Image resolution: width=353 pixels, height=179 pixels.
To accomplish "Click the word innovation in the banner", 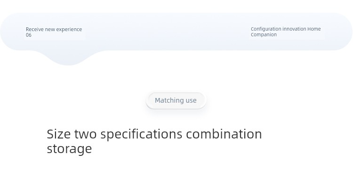I will click(294, 29).
